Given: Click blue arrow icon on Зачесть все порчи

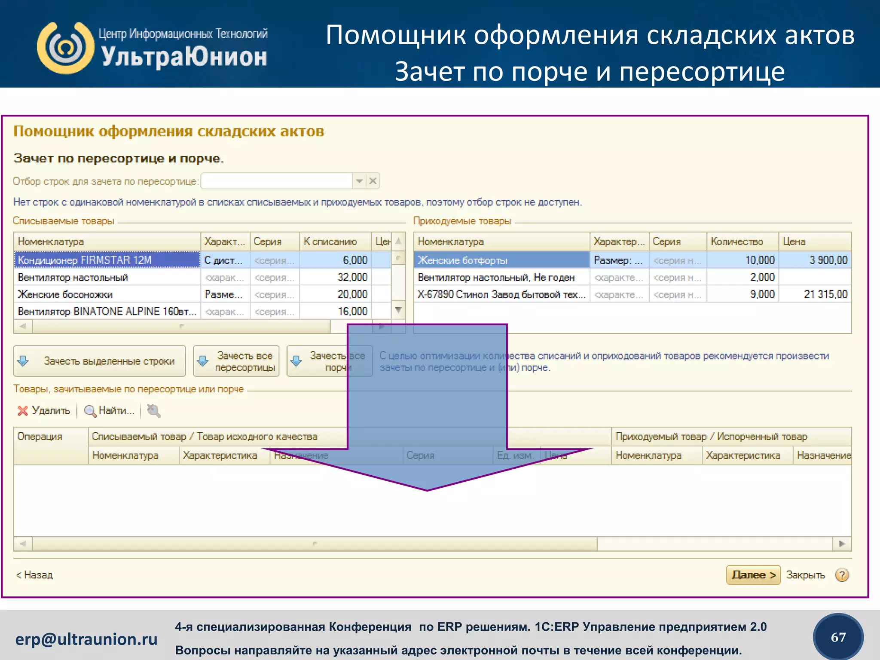Looking at the screenshot, I should (x=296, y=361).
